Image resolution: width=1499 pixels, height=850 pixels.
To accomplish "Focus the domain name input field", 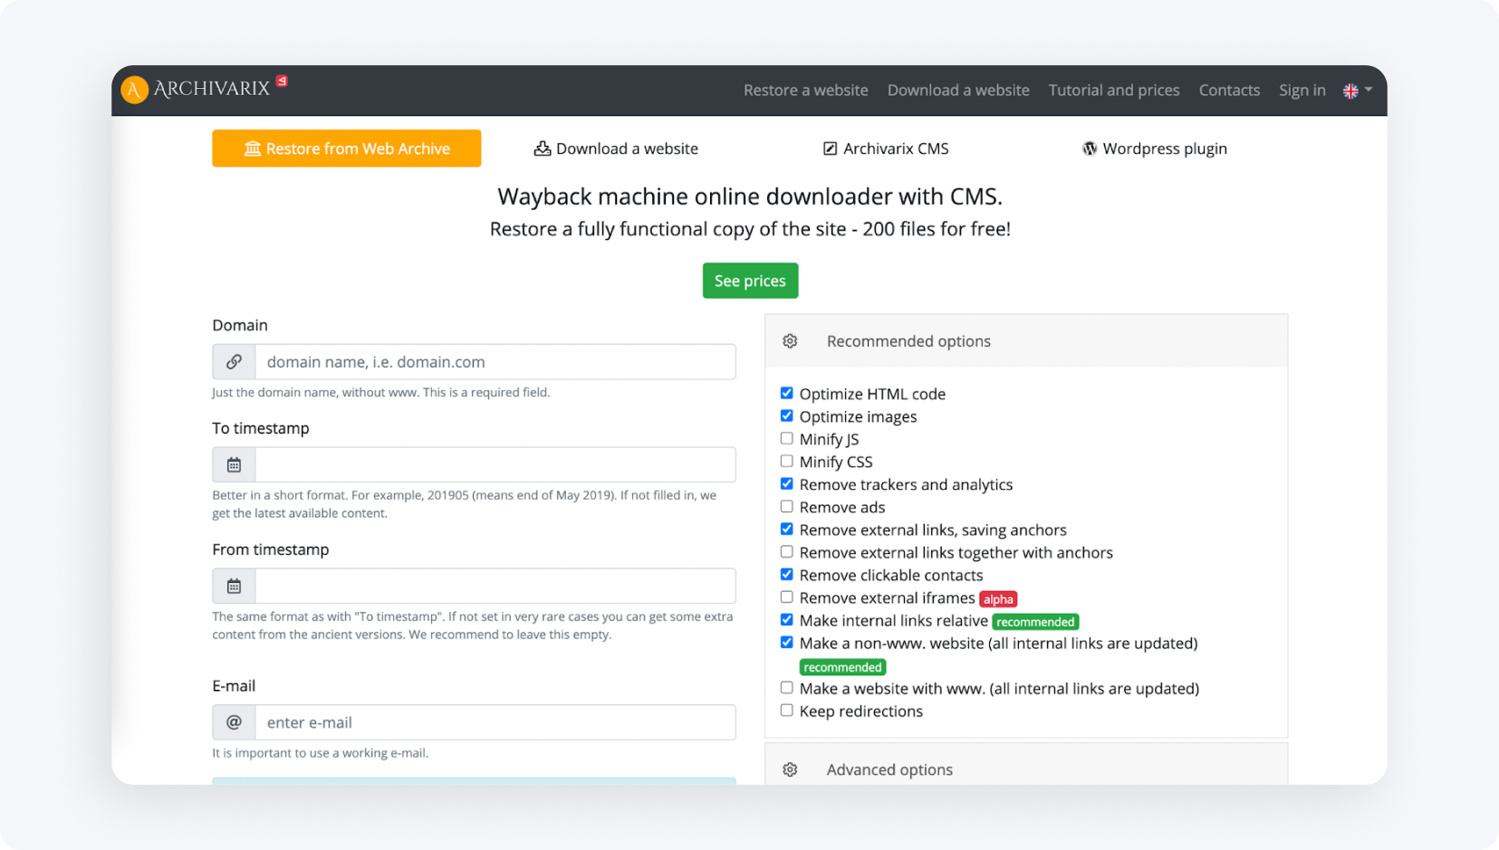I will tap(495, 362).
